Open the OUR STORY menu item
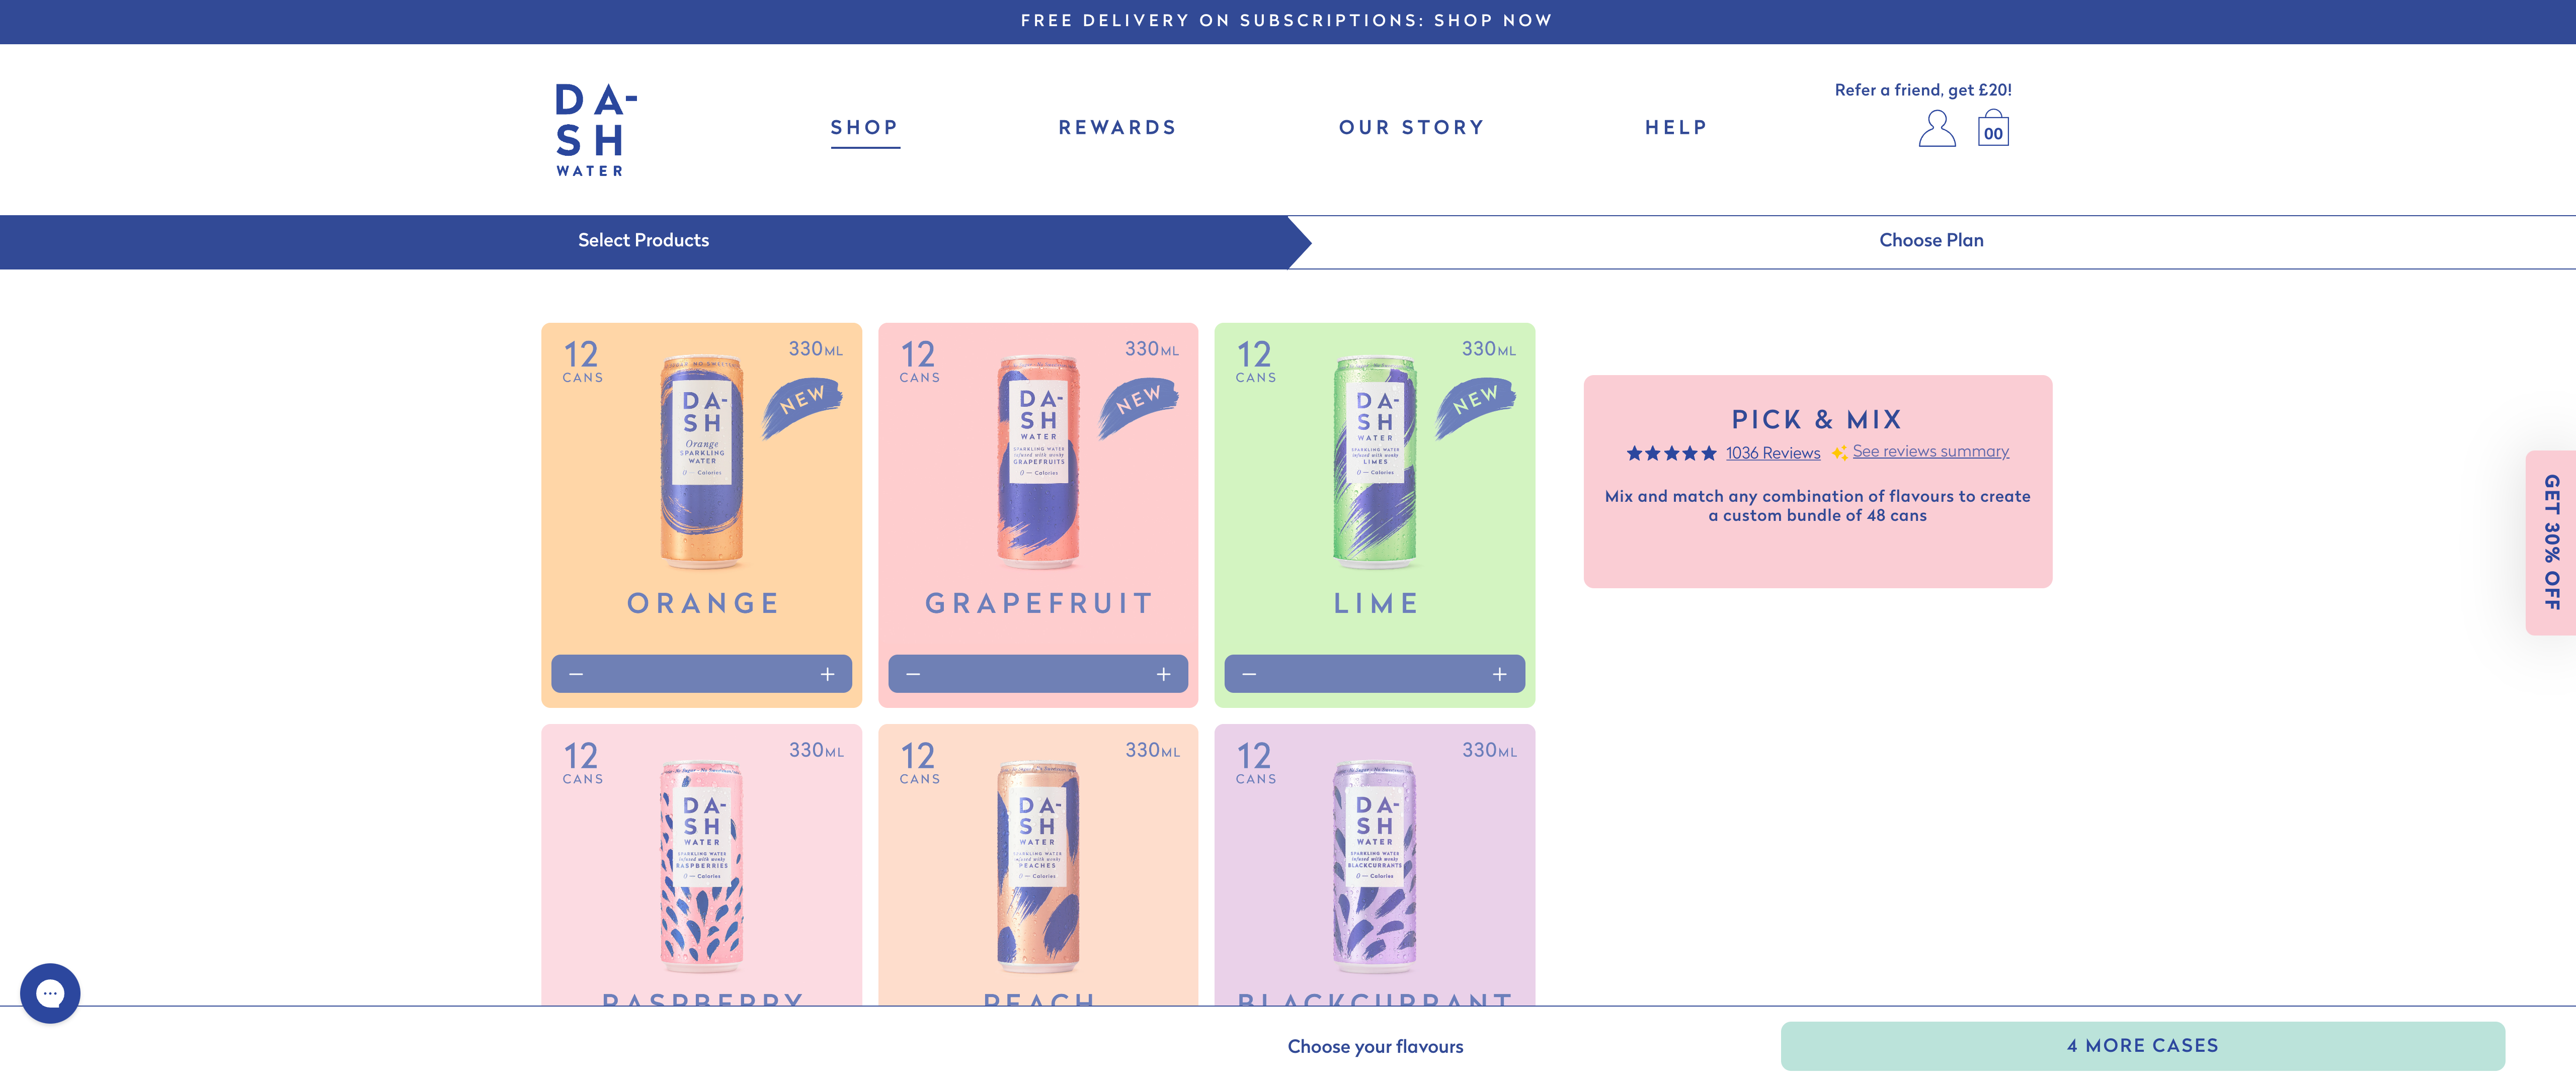 click(x=1412, y=127)
